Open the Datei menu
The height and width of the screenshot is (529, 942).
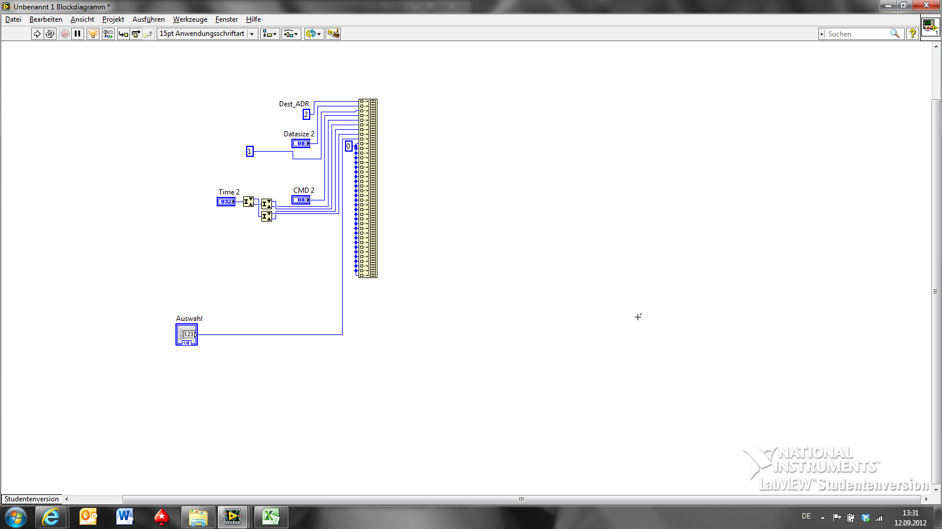pyautogui.click(x=13, y=19)
